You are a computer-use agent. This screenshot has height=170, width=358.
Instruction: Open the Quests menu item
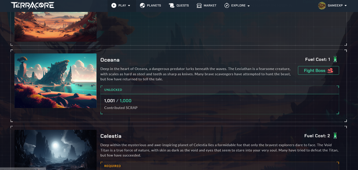point(179,6)
